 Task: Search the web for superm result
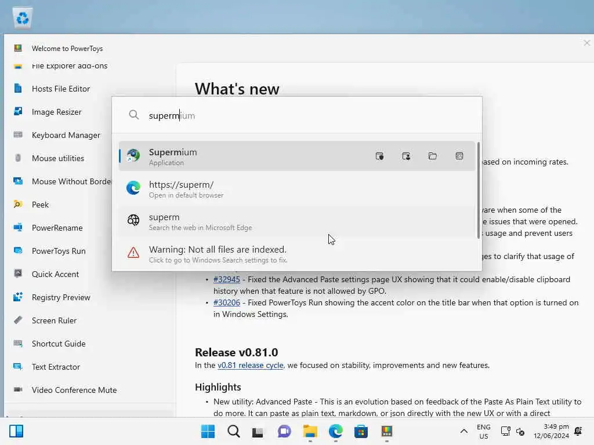pos(296,221)
